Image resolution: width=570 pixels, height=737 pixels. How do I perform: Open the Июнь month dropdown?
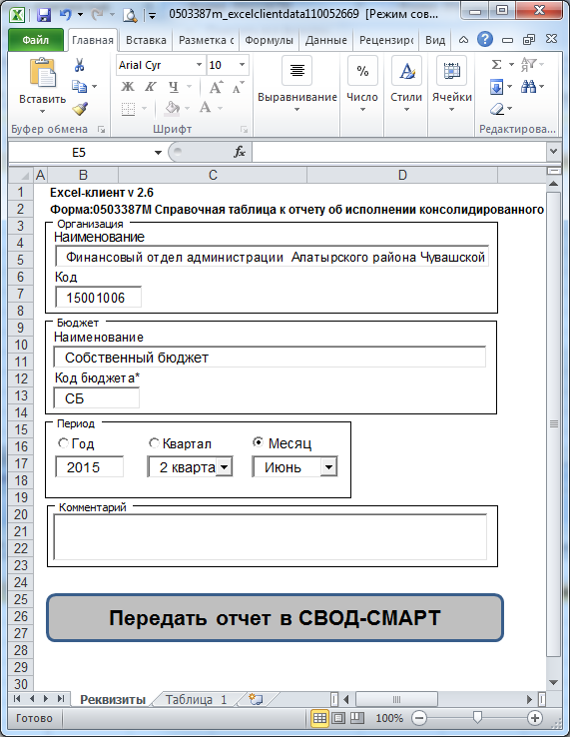(329, 467)
